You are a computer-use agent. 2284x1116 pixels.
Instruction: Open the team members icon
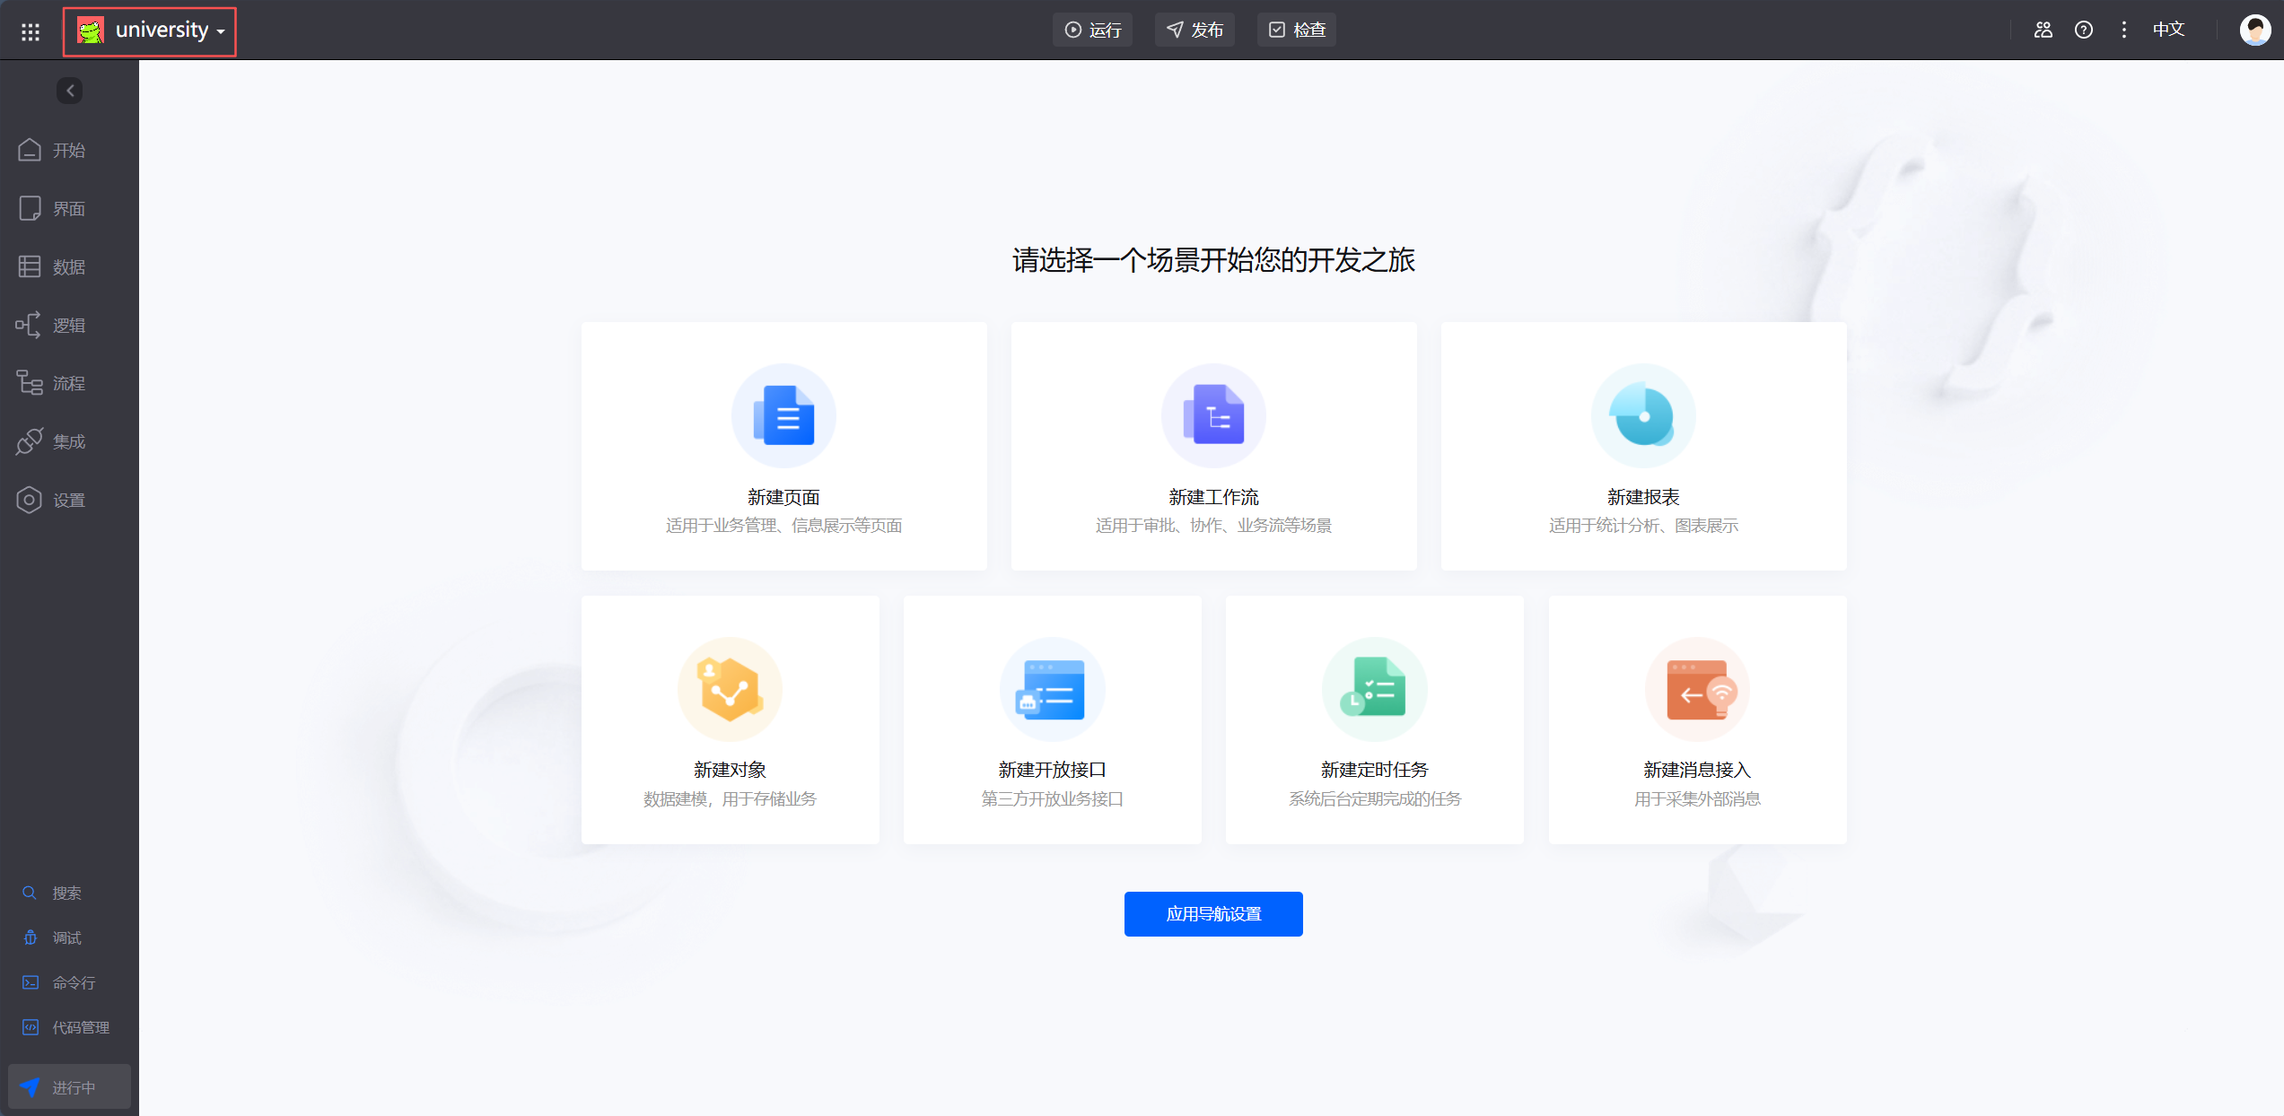coord(2043,30)
